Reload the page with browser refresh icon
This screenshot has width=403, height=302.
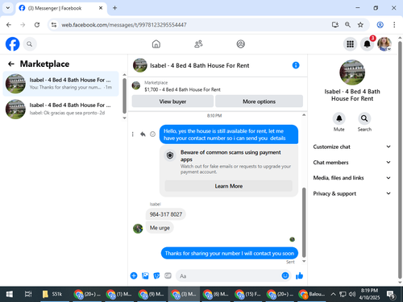click(x=37, y=25)
